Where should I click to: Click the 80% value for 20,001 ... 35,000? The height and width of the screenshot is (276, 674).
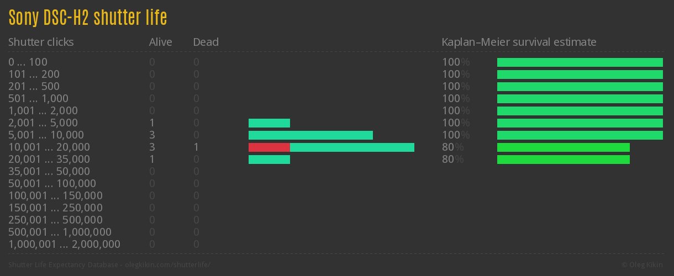[452, 160]
